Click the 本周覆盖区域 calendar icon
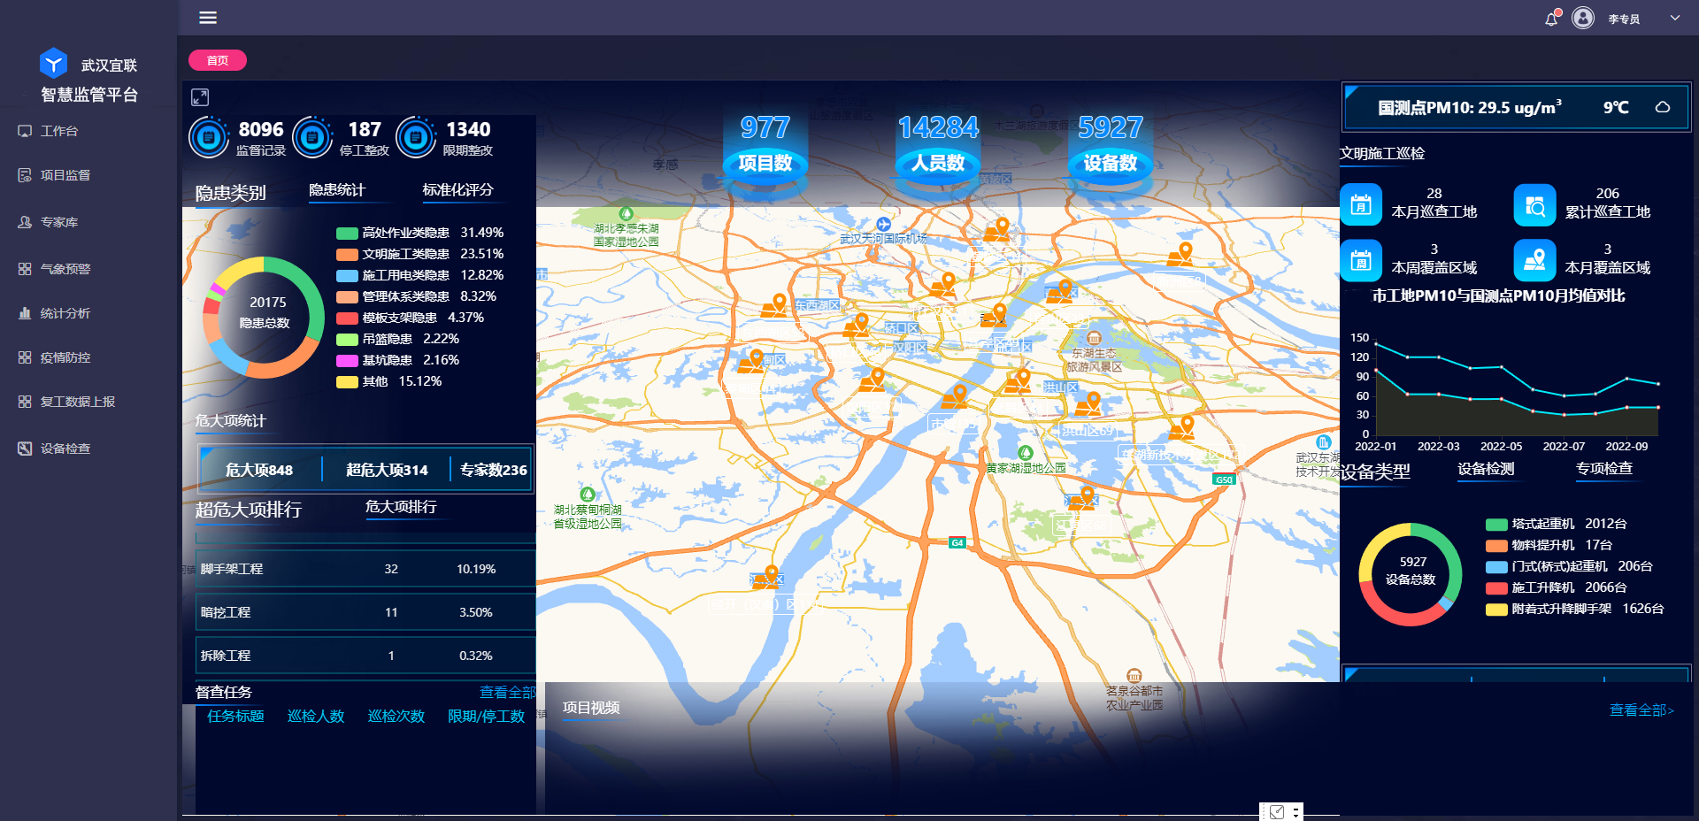 [x=1361, y=261]
